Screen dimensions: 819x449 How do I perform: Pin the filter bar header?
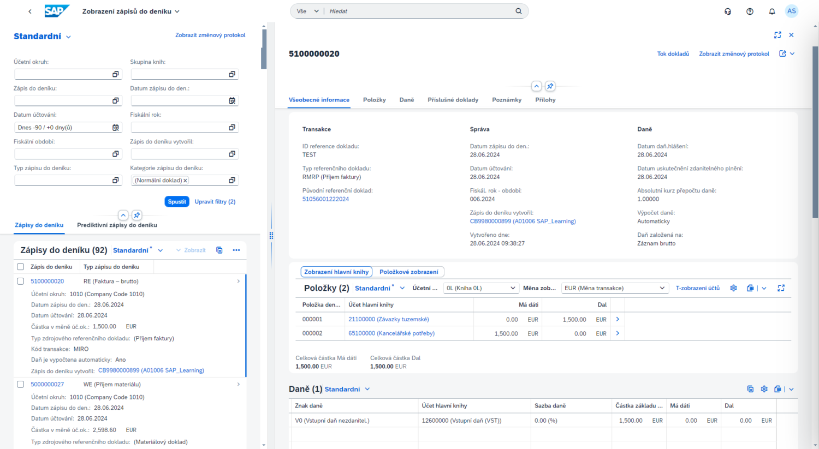[136, 215]
